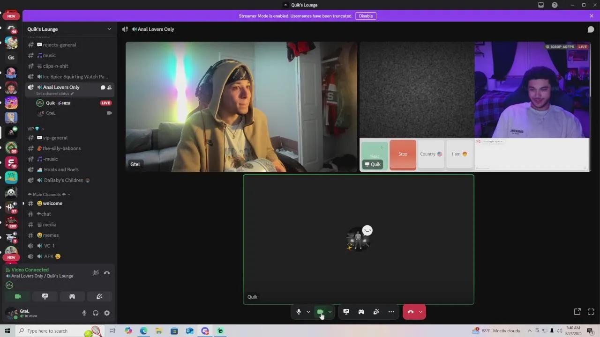The width and height of the screenshot is (600, 337).
Task: Open User Settings gear
Action: coord(107,313)
